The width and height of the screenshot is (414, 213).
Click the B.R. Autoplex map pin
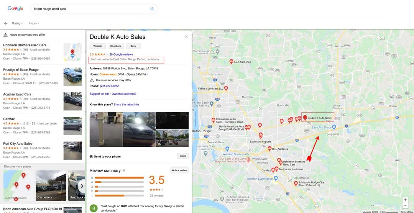coord(269,149)
